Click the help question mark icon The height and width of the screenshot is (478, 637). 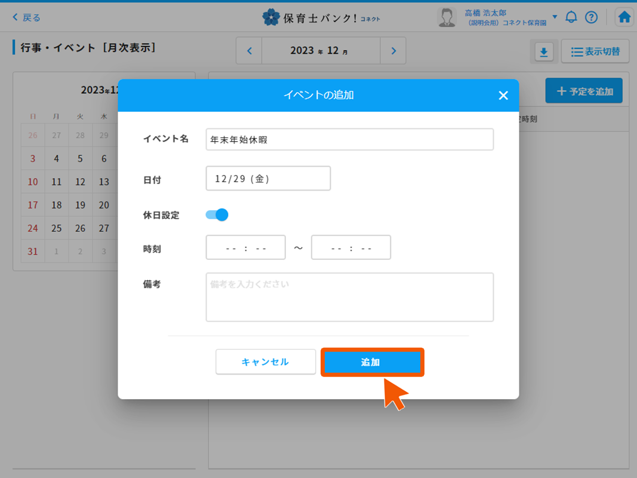592,17
